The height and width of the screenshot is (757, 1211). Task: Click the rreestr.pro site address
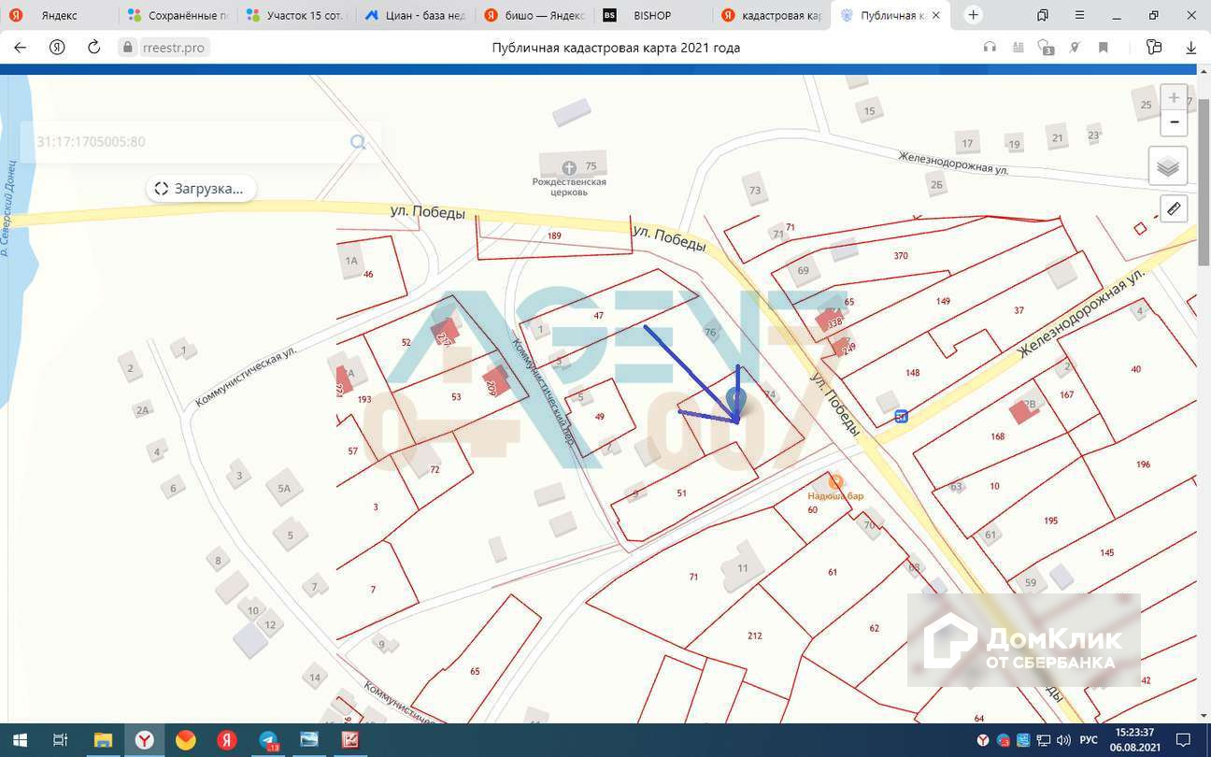point(174,48)
